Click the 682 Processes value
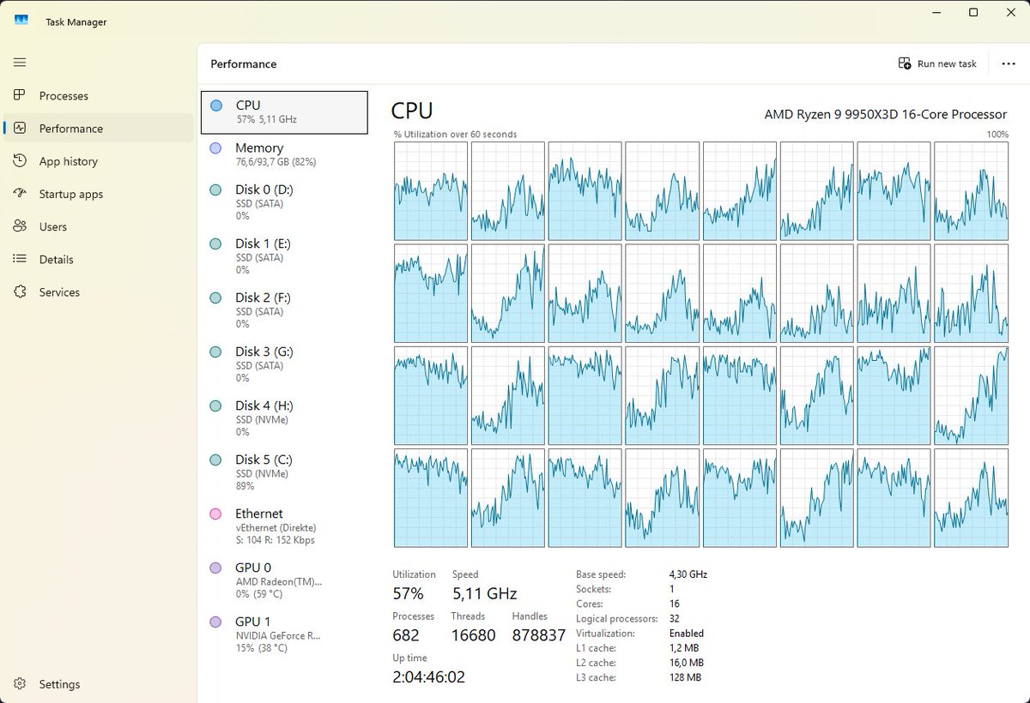1030x703 pixels. click(406, 635)
